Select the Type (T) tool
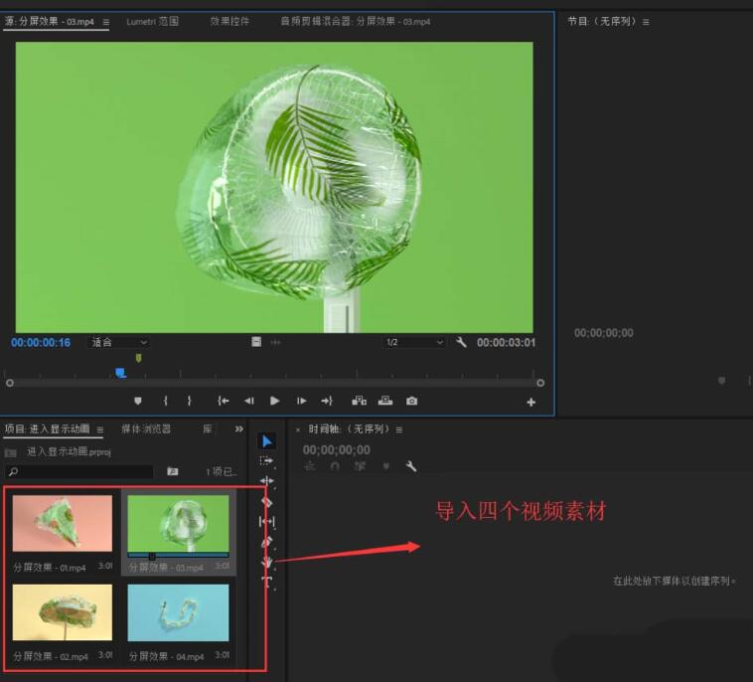The width and height of the screenshot is (753, 682). click(x=266, y=582)
